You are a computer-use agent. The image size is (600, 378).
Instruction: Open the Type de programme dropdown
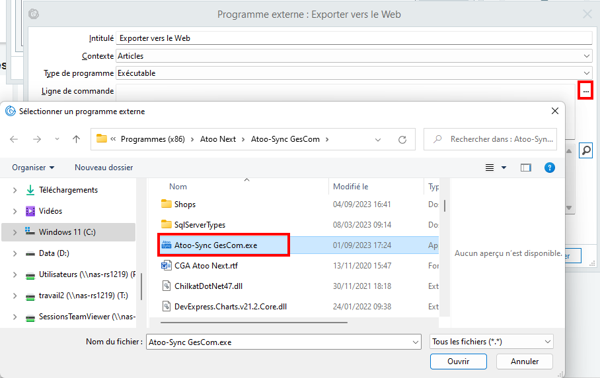pos(354,73)
